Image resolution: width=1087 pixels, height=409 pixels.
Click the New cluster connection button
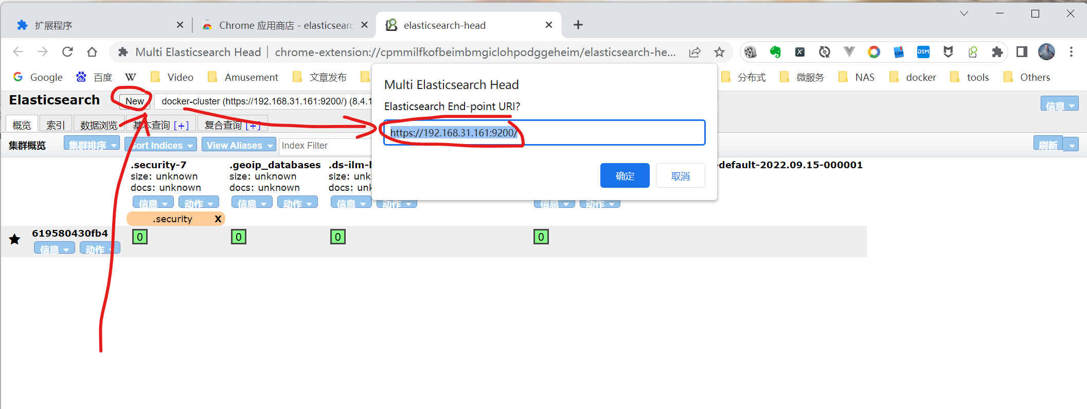tap(135, 101)
